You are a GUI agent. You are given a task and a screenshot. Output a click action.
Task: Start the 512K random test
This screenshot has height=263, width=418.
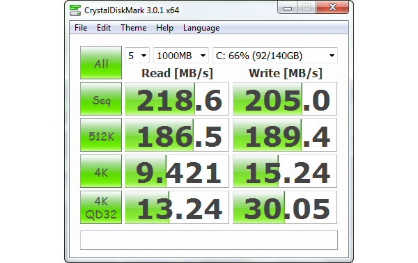(101, 135)
